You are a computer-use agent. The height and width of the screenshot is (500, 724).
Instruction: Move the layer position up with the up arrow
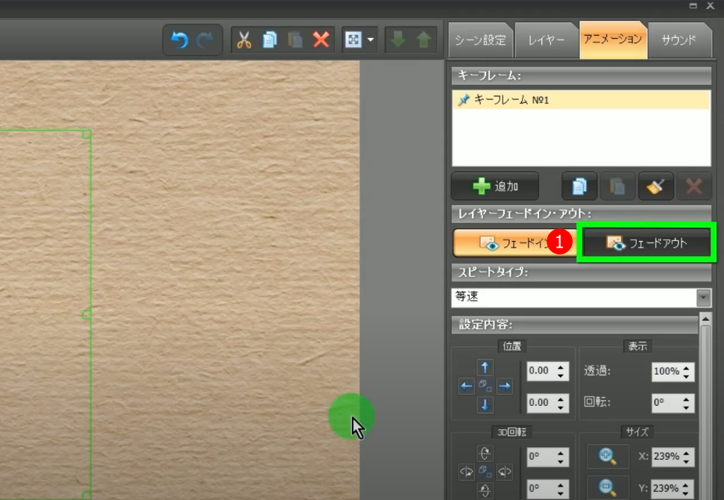click(485, 367)
